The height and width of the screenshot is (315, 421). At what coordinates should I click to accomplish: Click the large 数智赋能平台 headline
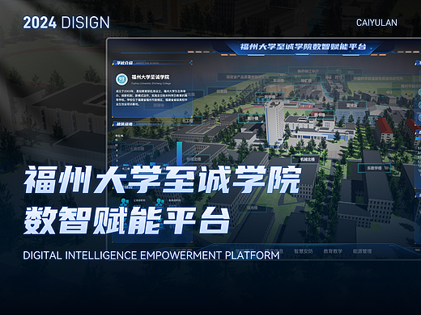click(x=127, y=220)
